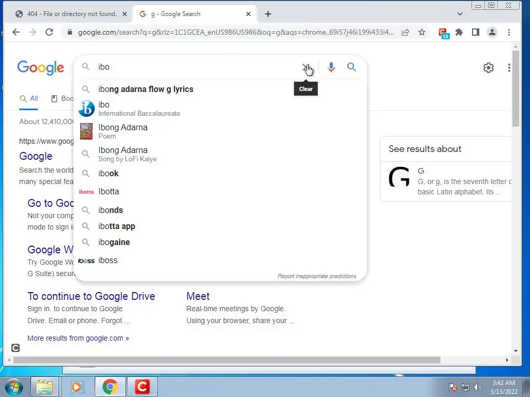
Task: Choose Ibong Adarna Poem suggestion
Action: (220, 131)
